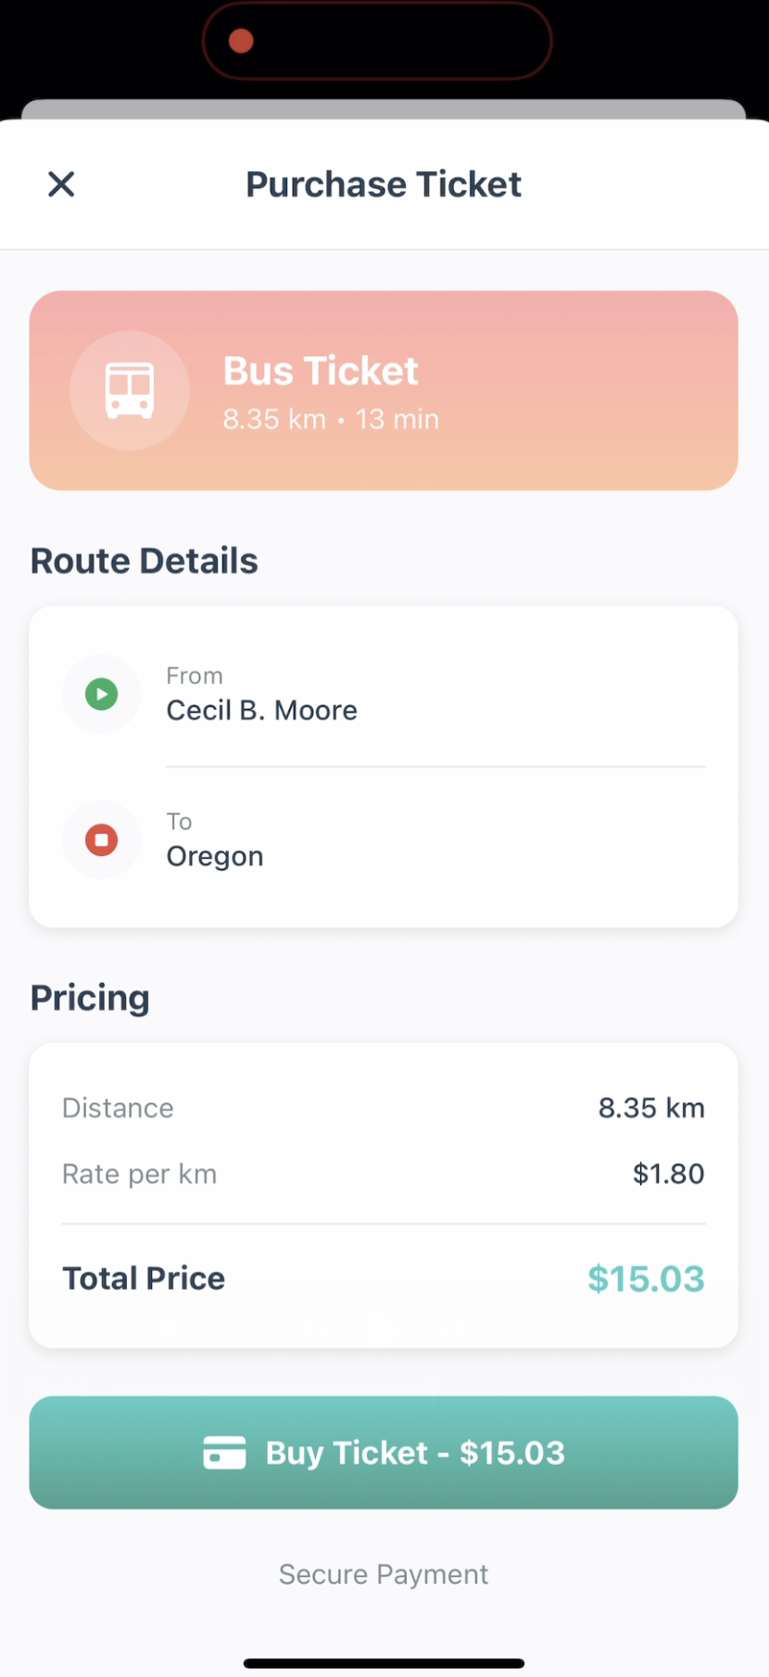This screenshot has height=1677, width=769.
Task: Tap the Total Price label
Action: pos(144,1279)
